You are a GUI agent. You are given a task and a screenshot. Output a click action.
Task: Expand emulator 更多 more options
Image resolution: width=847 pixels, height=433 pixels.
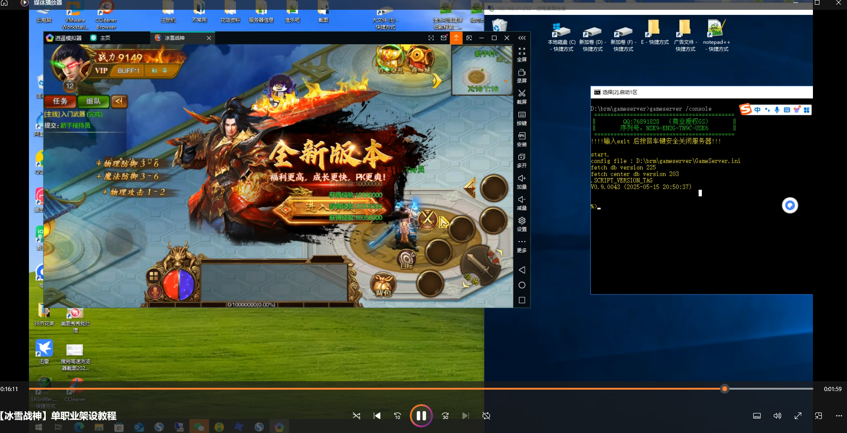coord(522,245)
